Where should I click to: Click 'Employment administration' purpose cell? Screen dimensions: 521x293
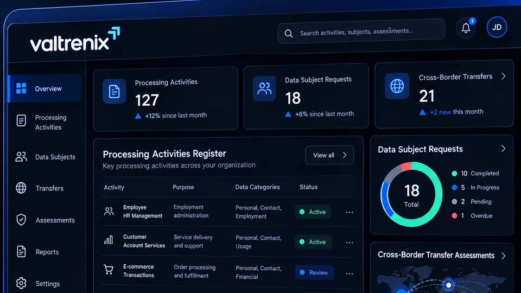(191, 211)
